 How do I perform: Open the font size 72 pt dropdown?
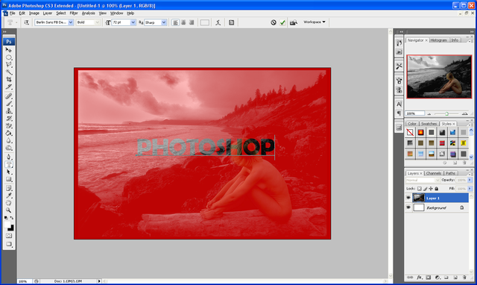[133, 22]
